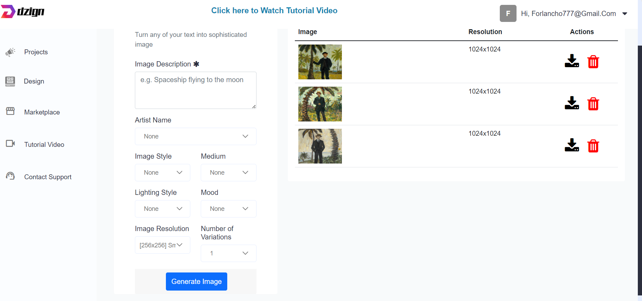Click the Actions column header
Image resolution: width=642 pixels, height=301 pixels.
click(582, 32)
